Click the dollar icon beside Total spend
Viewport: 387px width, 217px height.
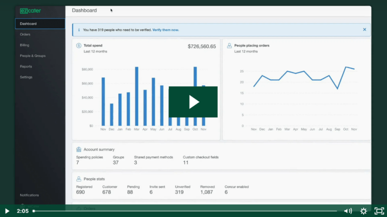79,45
